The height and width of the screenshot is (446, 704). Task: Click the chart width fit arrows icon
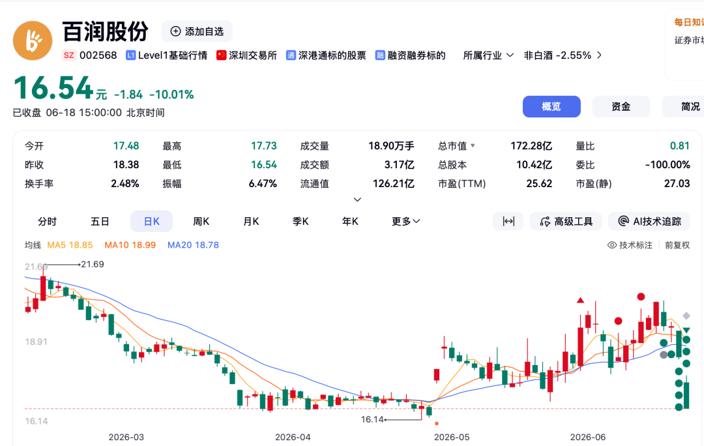pos(508,221)
